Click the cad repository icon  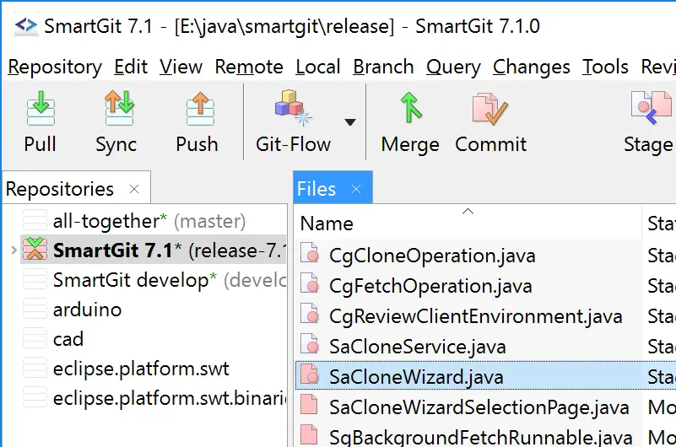tap(35, 338)
